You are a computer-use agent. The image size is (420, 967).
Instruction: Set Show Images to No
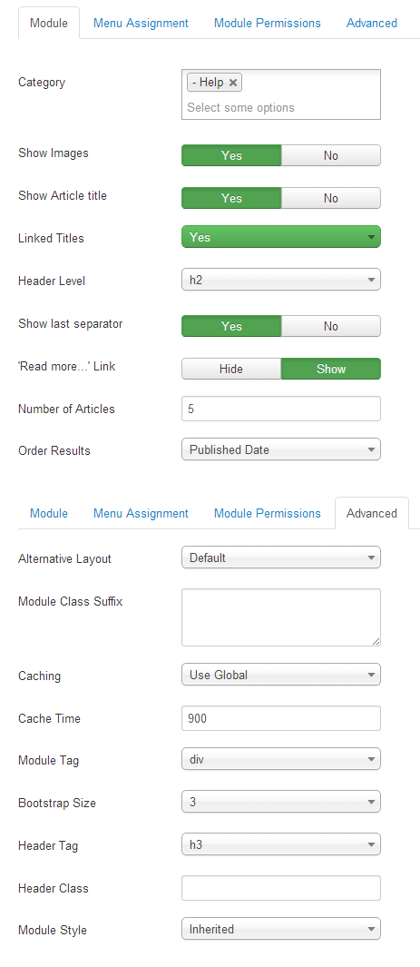coord(331,155)
